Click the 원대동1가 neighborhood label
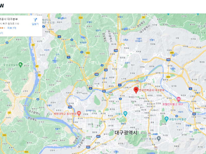This screenshot has width=206, height=154. point(133,97)
